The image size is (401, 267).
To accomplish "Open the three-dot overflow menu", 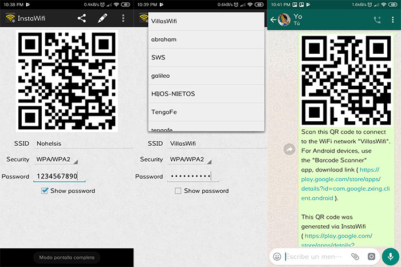I will point(123,18).
